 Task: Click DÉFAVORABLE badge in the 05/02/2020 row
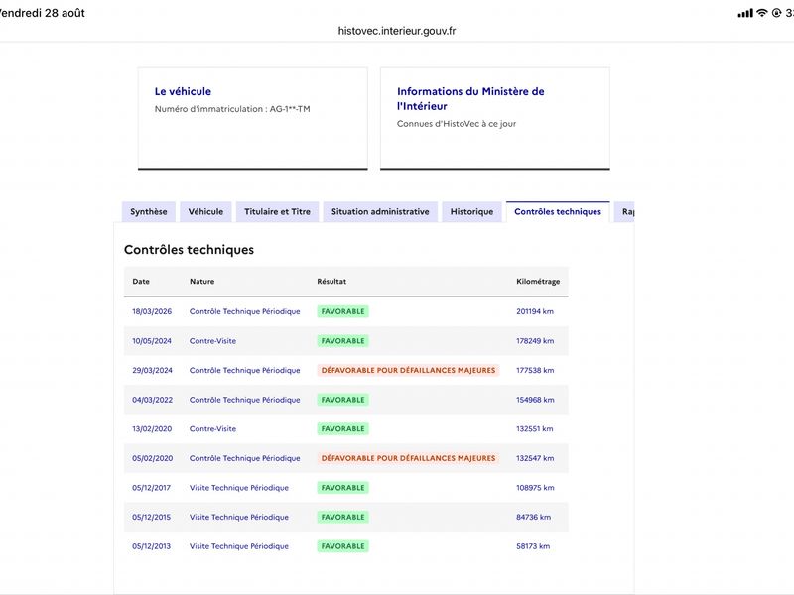click(x=408, y=458)
